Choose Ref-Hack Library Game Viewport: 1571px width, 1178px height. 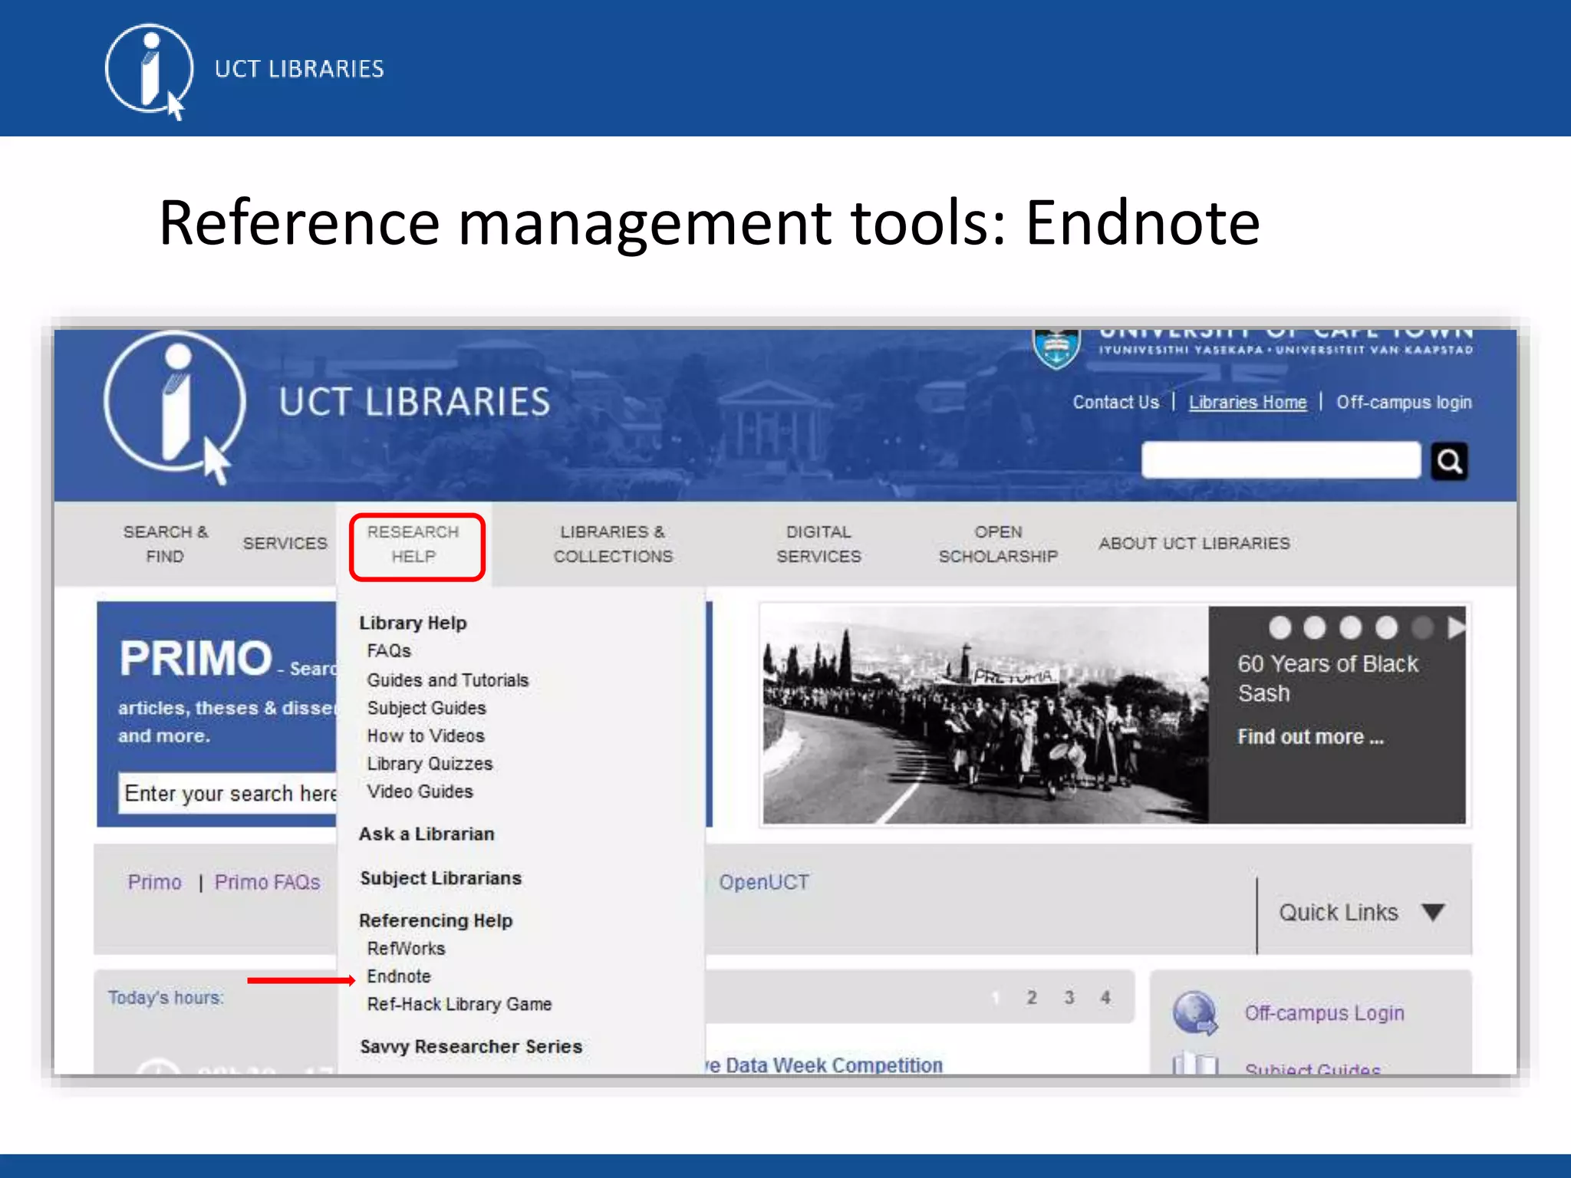[x=459, y=1004]
